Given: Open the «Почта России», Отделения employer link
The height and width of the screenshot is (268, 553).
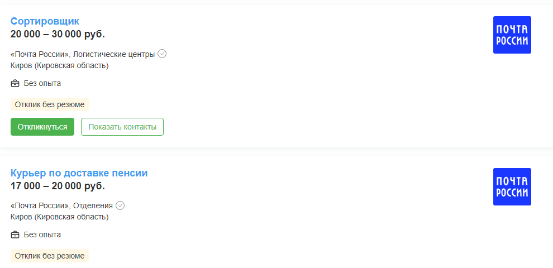Looking at the screenshot, I should point(61,205).
